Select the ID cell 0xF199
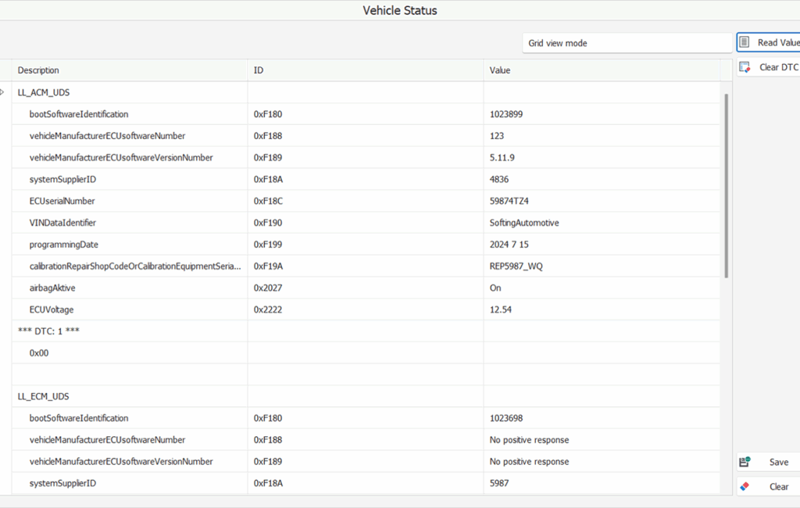The width and height of the screenshot is (800, 508). (x=366, y=245)
